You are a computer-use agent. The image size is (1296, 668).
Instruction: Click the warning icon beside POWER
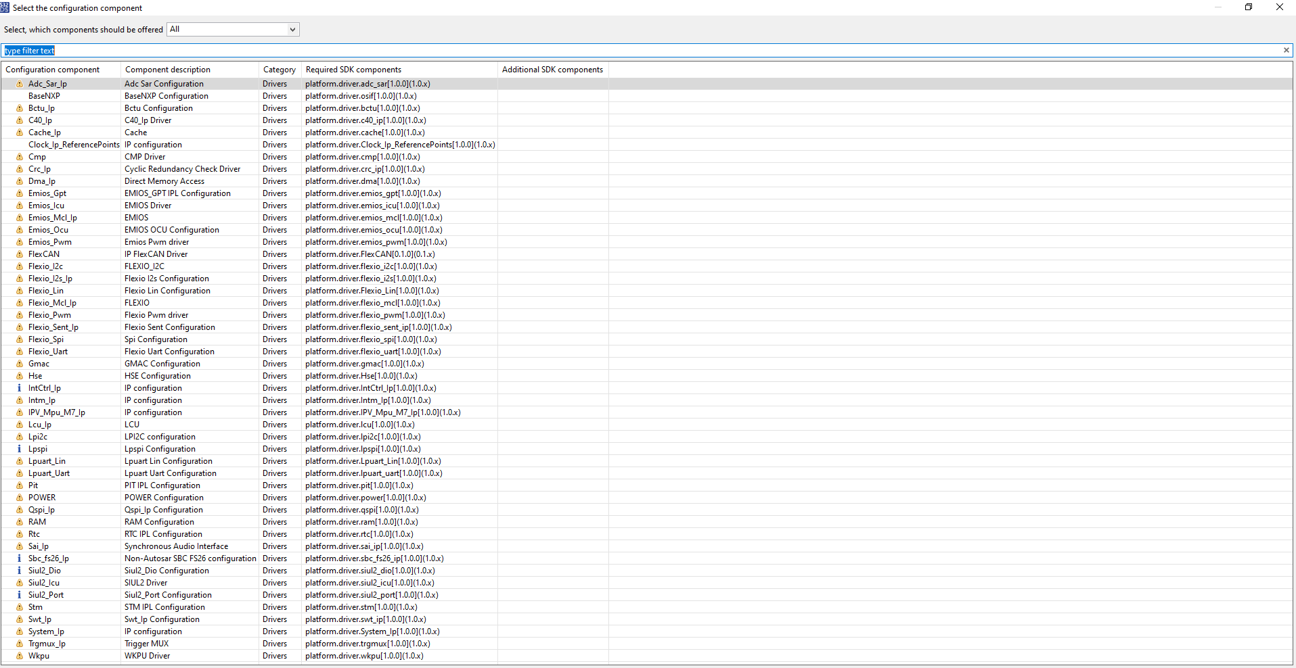[19, 497]
